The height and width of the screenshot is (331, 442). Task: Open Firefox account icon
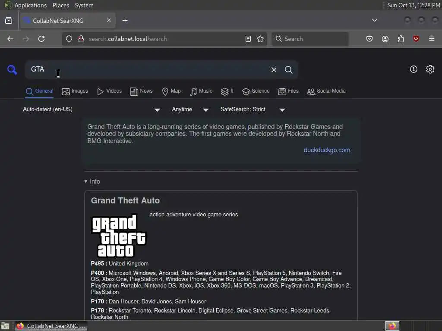point(385,39)
